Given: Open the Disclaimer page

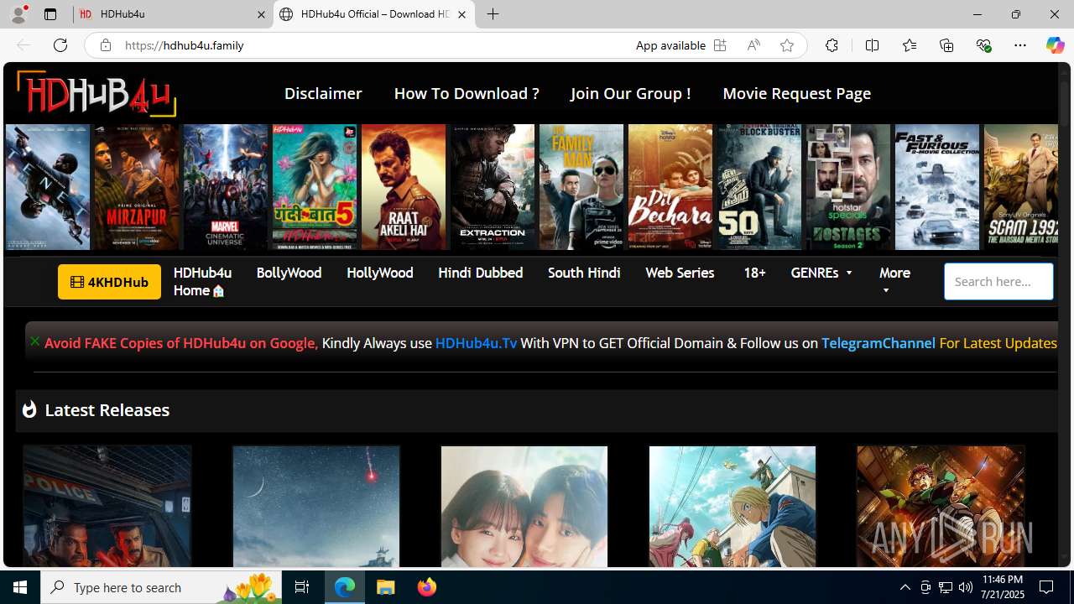Looking at the screenshot, I should pos(323,93).
